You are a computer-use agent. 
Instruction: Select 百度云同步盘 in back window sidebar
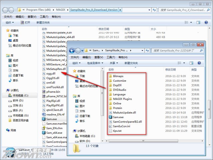(19, 120)
